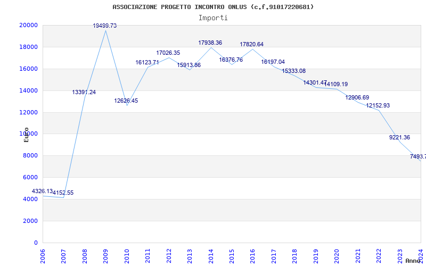Screen dimensions: 426x266
Task: Select the 2014 x-axis year label
Action: 210,255
